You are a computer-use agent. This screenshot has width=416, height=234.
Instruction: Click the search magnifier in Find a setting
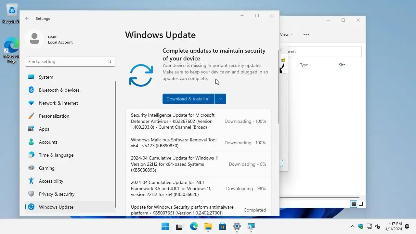[110, 61]
